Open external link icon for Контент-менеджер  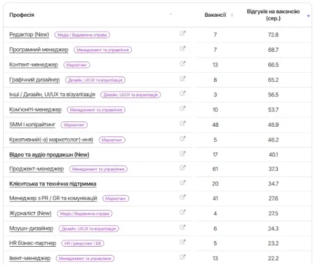[x=182, y=63]
